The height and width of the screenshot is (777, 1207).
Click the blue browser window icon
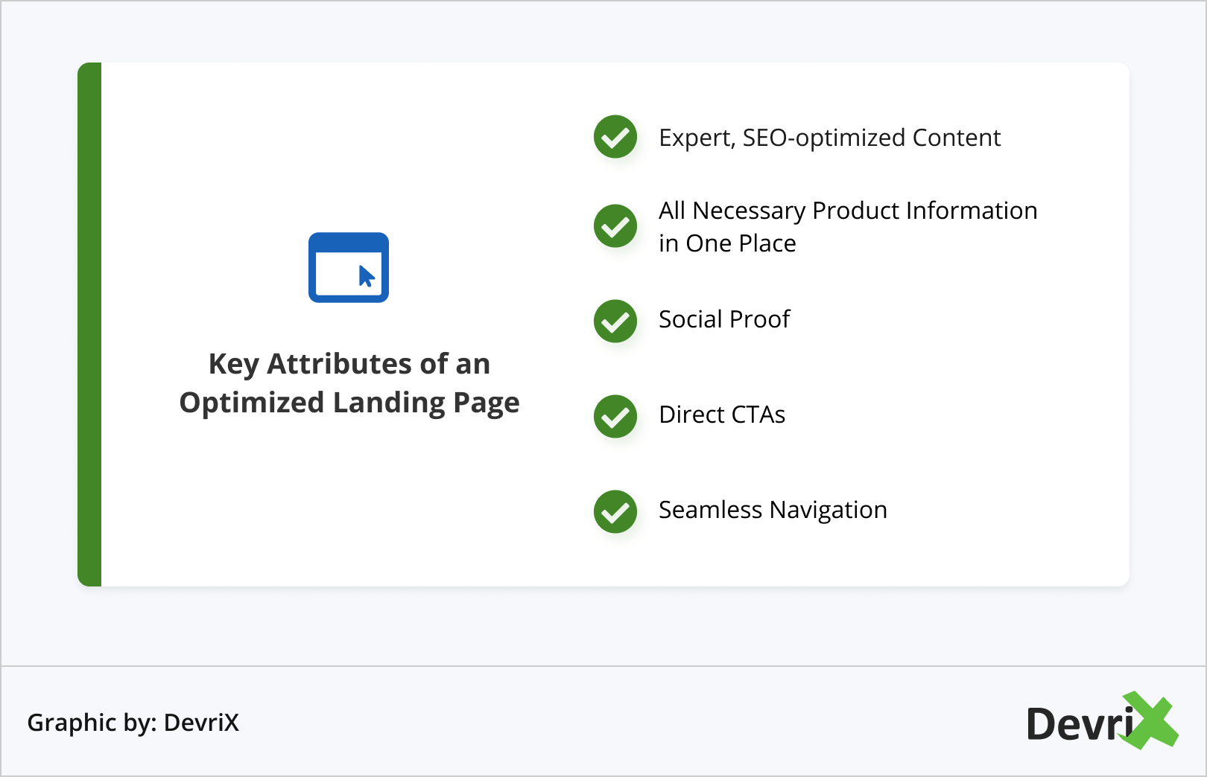[349, 267]
